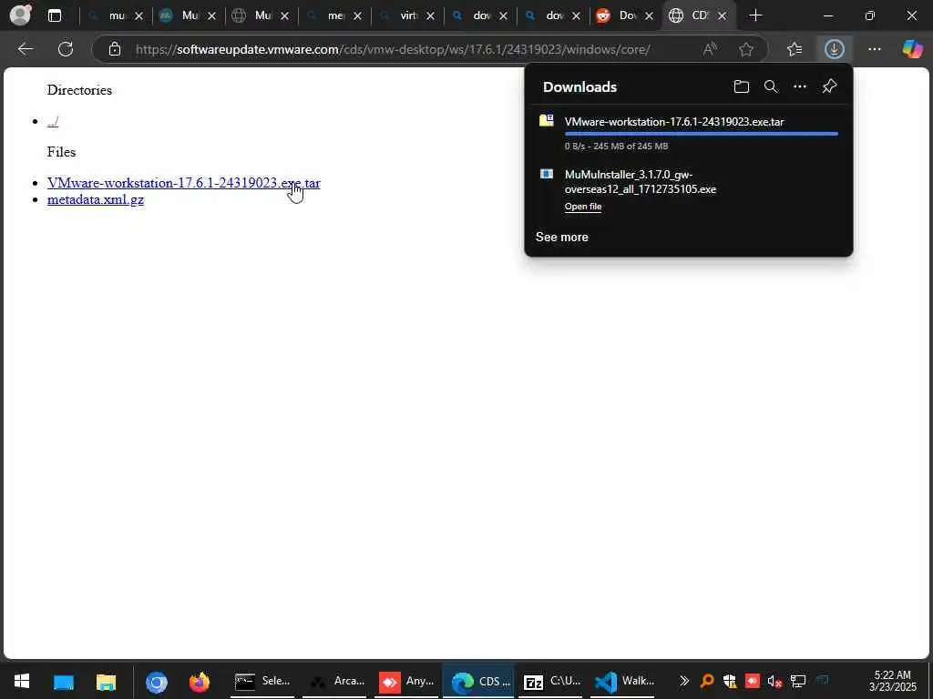The image size is (933, 699).
Task: Open Windows Security tray icon
Action: tap(730, 681)
